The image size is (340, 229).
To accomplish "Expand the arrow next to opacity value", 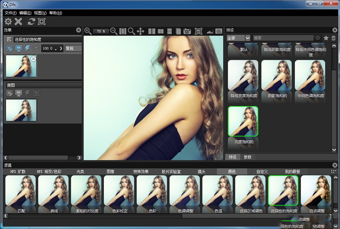I will pyautogui.click(x=61, y=48).
